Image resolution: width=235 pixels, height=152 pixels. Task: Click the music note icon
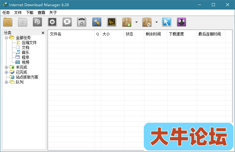click(x=18, y=52)
